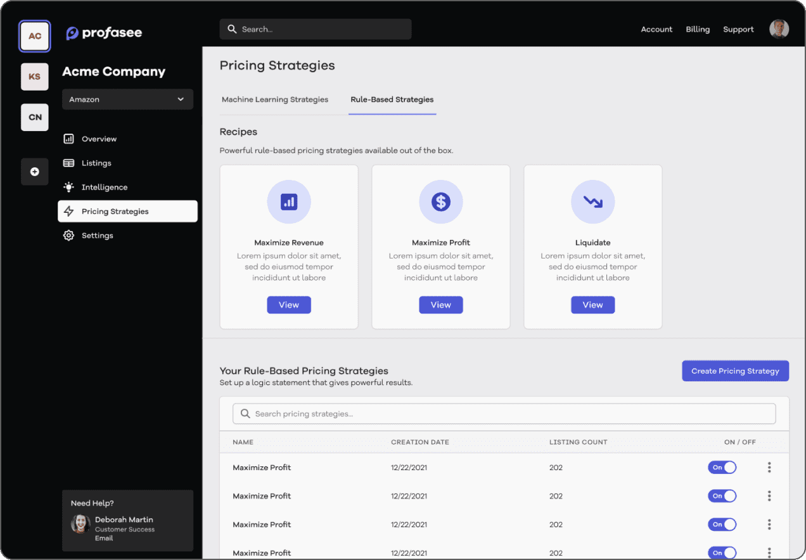The image size is (806, 560).
Task: Click the Maximize Revenue bar chart icon
Action: 289,202
